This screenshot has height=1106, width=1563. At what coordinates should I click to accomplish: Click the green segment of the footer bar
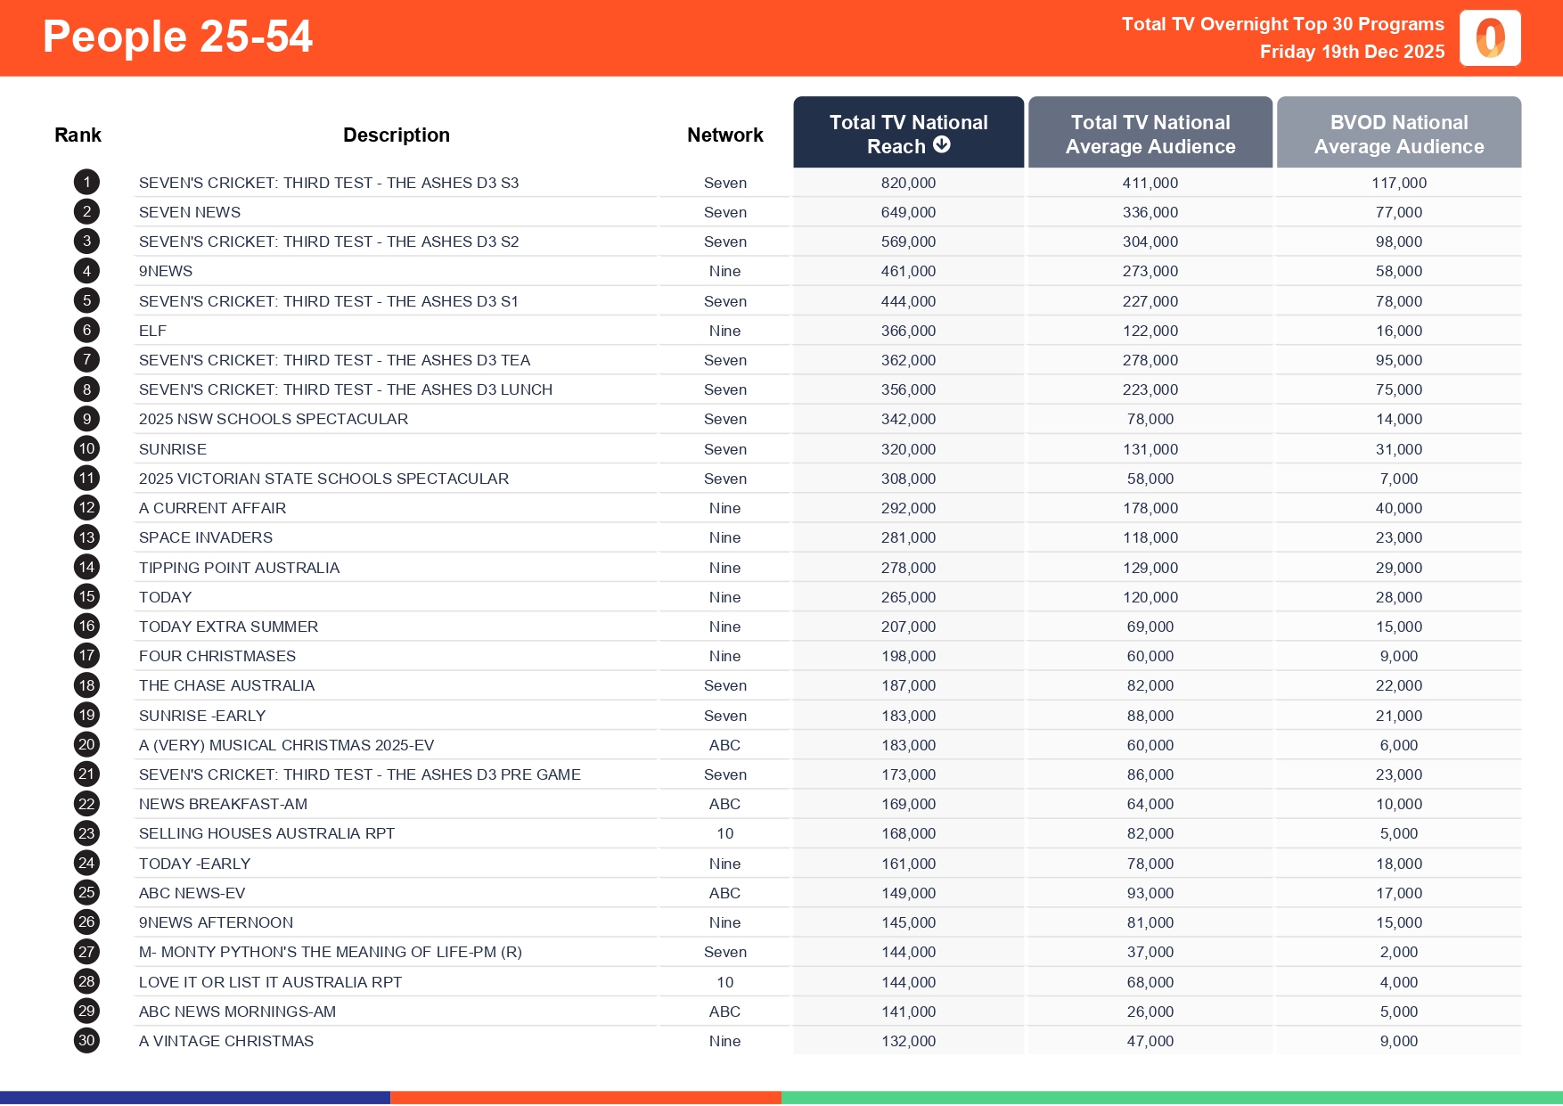click(x=1172, y=1096)
